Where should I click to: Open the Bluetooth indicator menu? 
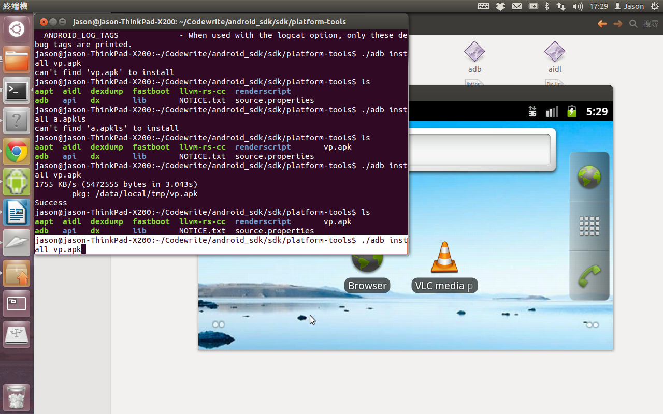pyautogui.click(x=547, y=6)
